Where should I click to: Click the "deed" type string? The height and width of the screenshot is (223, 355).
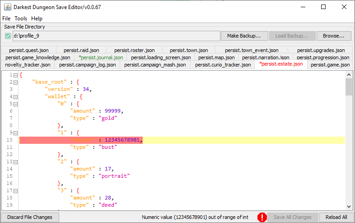tap(108, 205)
